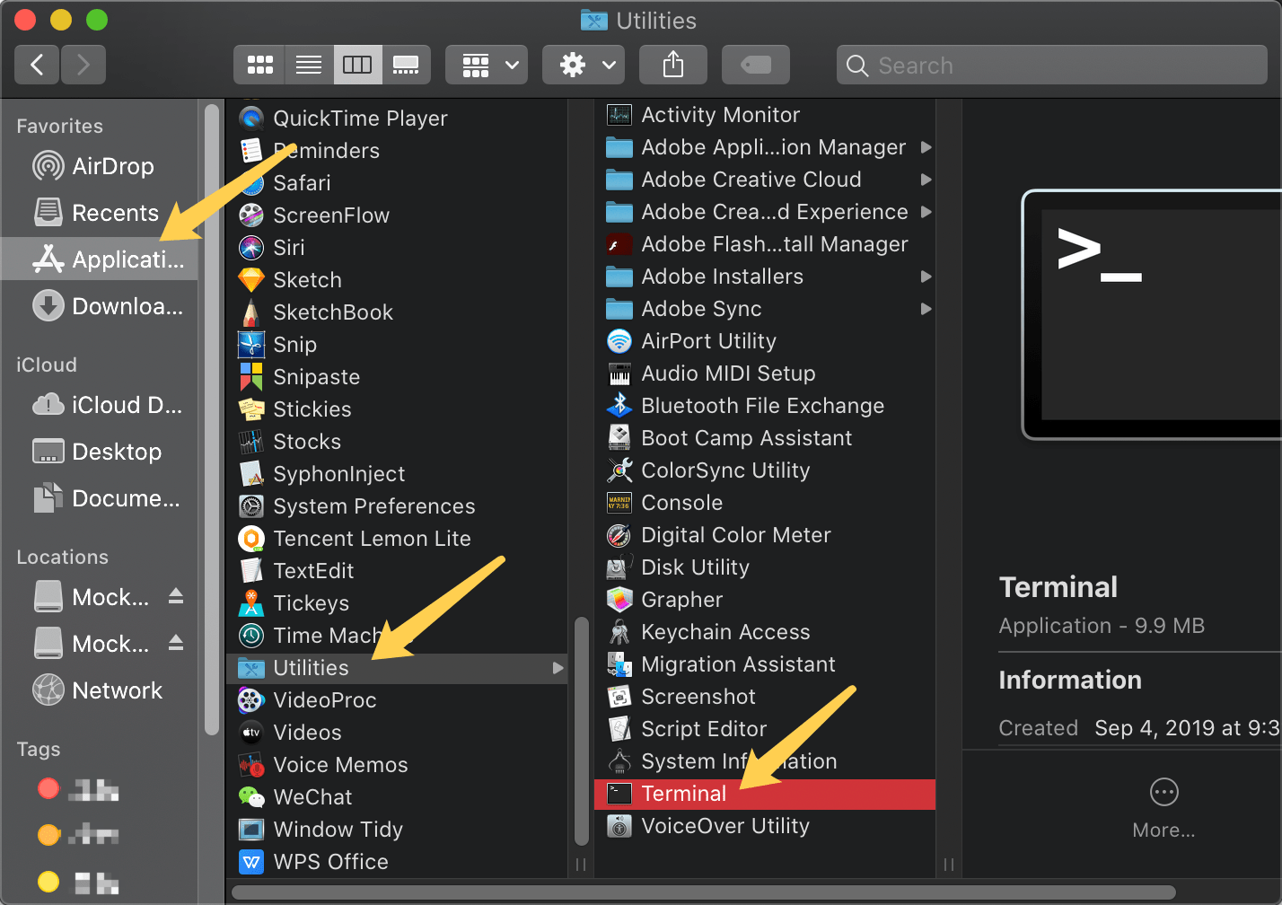Select the SketchBook app icon
Screen dimensions: 1282x905
[251, 312]
